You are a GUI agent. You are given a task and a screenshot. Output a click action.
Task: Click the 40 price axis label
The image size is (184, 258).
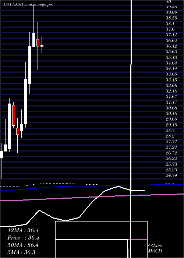click(x=169, y=2)
